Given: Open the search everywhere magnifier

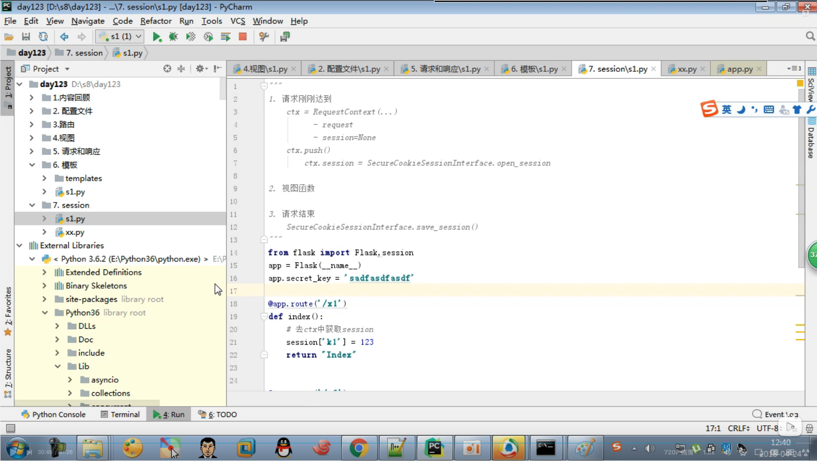Looking at the screenshot, I should (810, 36).
